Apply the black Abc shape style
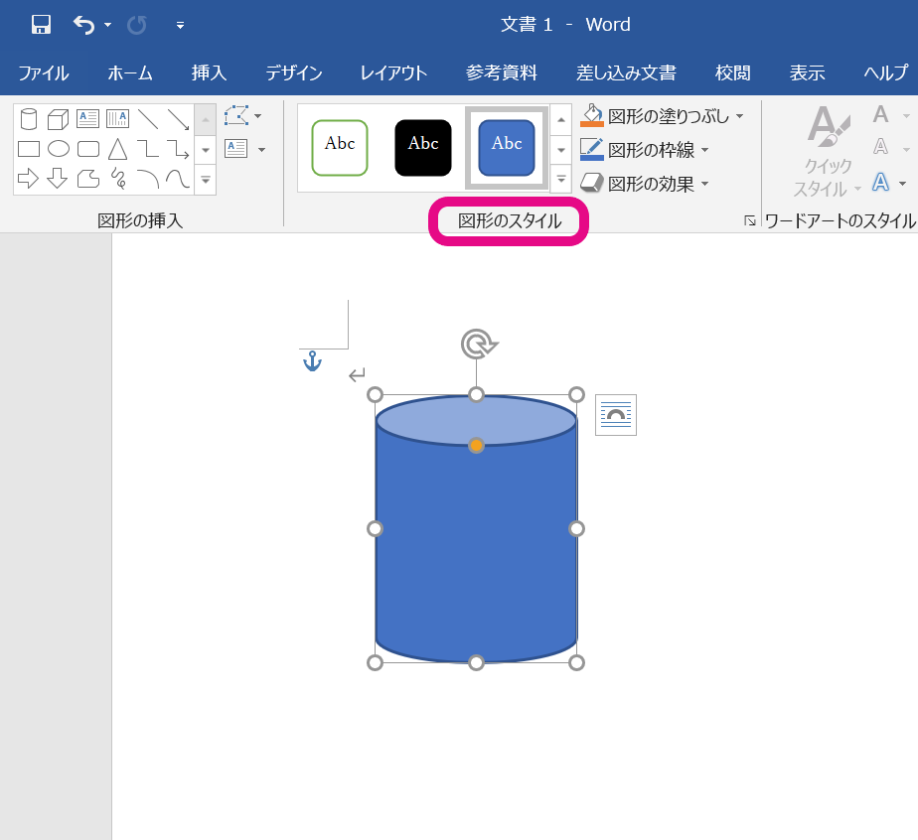The width and height of the screenshot is (918, 840). 423,147
